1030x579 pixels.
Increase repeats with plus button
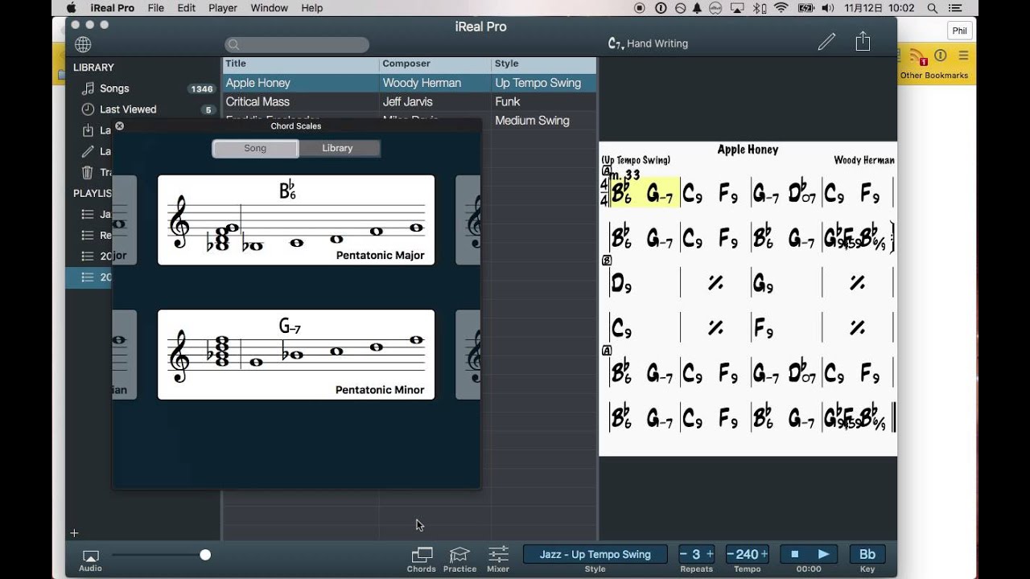710,554
